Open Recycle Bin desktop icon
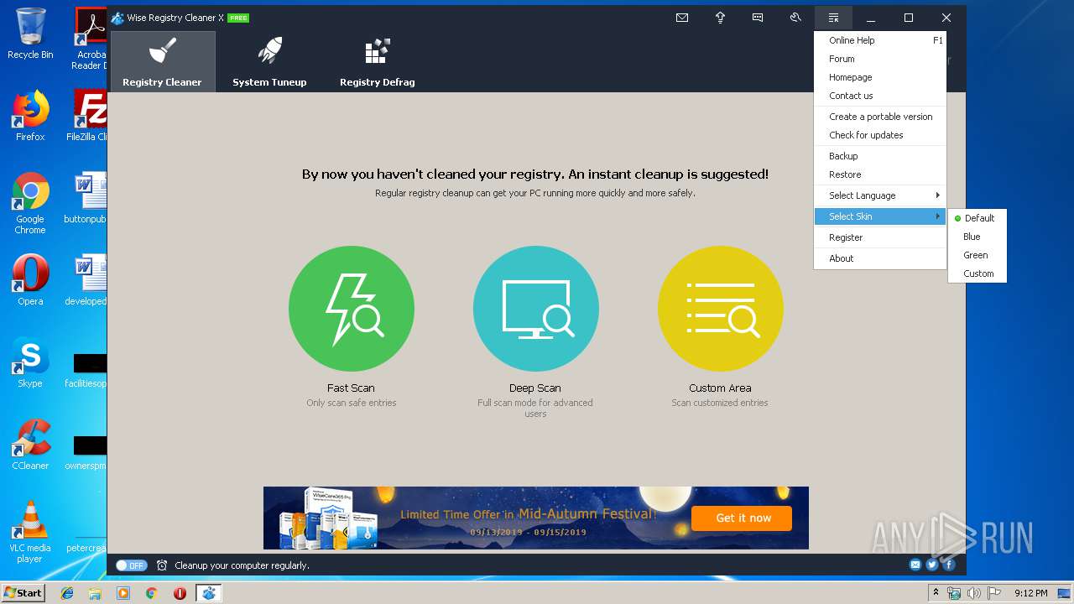1074x604 pixels. 30,34
